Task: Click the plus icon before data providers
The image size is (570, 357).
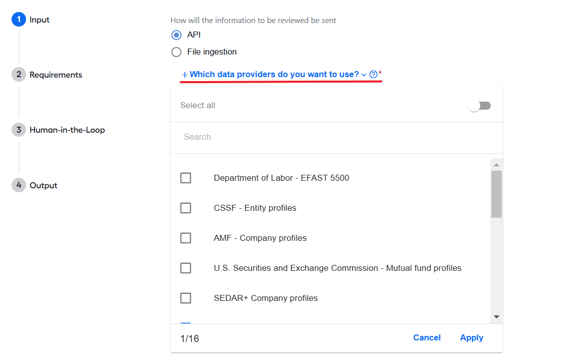Action: (x=184, y=75)
